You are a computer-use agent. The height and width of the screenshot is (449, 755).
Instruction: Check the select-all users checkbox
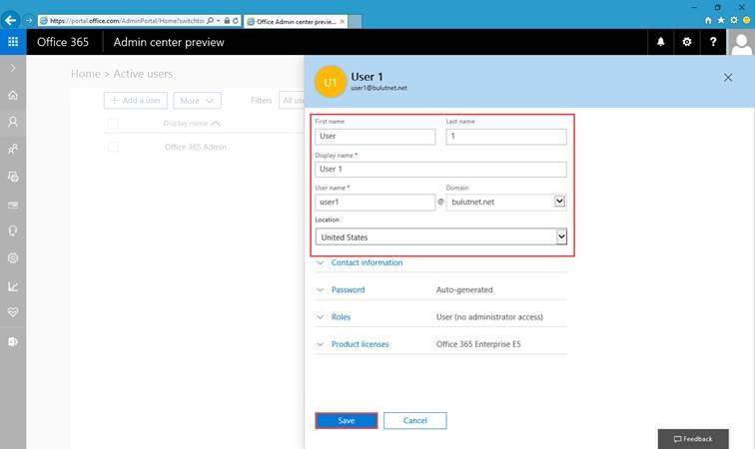(x=113, y=123)
